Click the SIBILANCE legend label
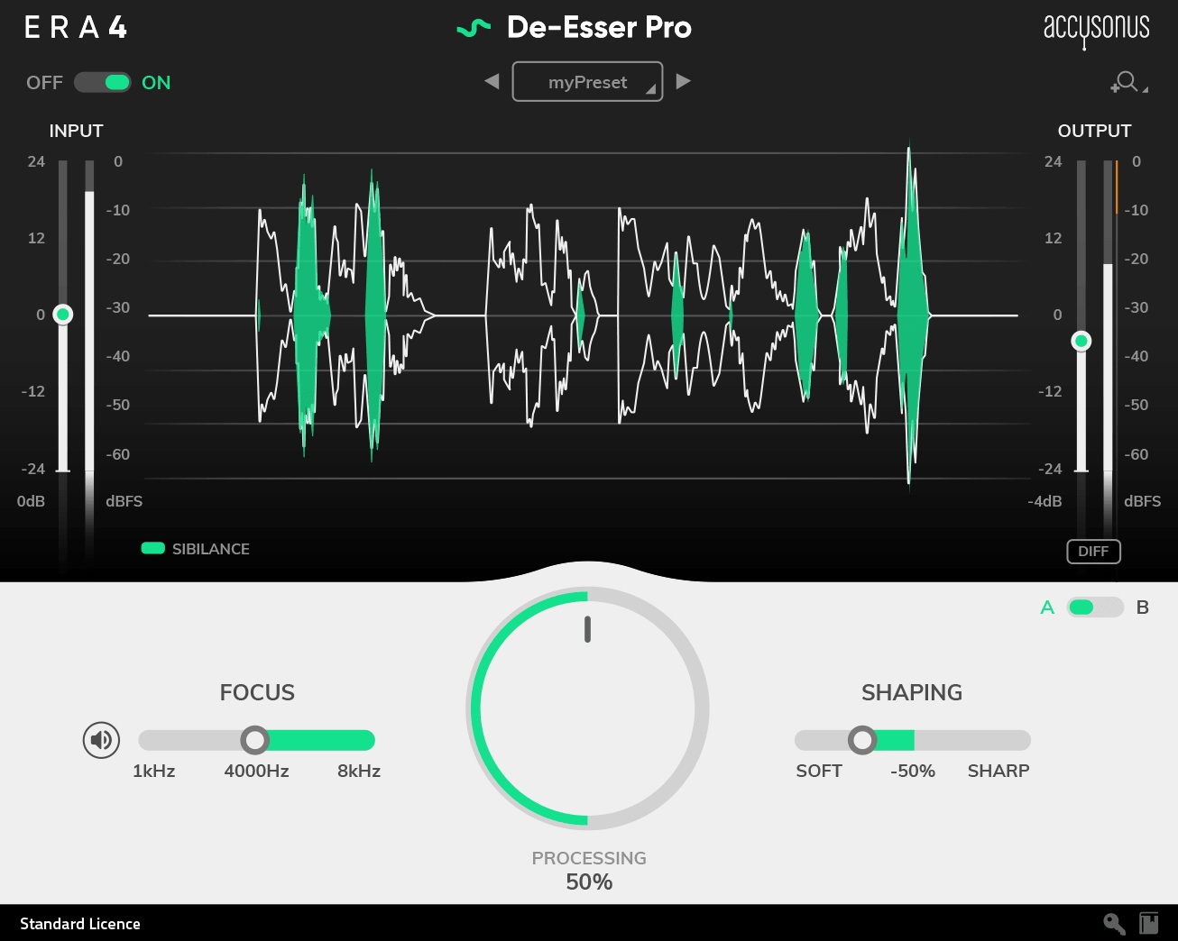 210,549
